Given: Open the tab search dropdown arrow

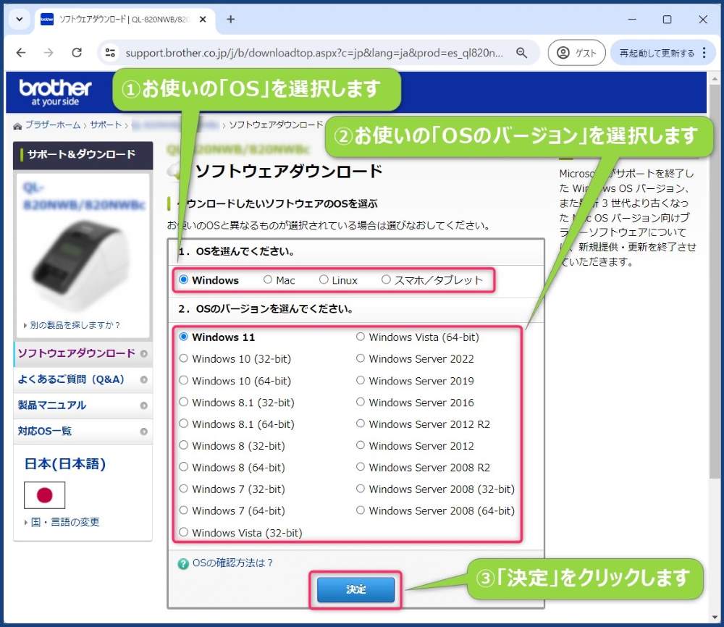Looking at the screenshot, I should tap(20, 20).
